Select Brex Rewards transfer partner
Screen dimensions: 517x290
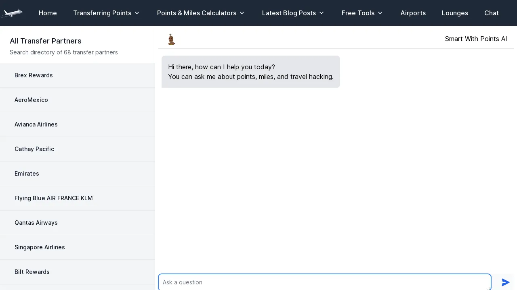77,75
